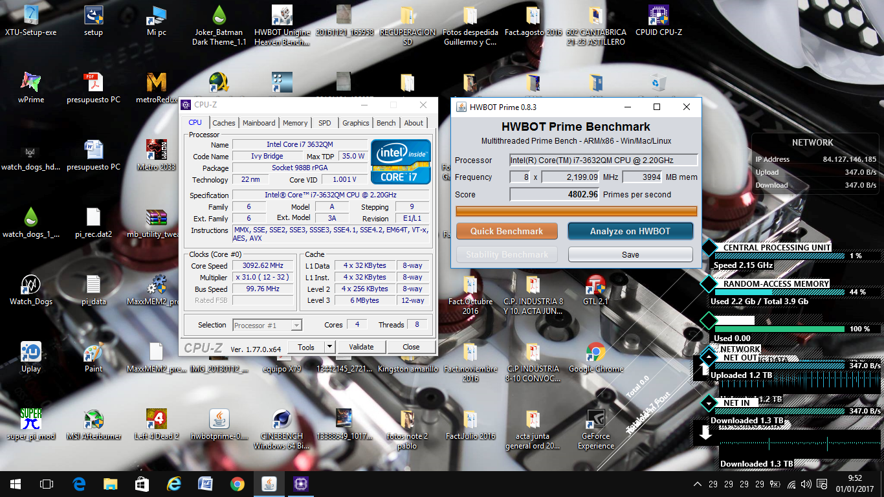Start the HWBOT Quick Benchmark
The width and height of the screenshot is (884, 497).
click(507, 231)
